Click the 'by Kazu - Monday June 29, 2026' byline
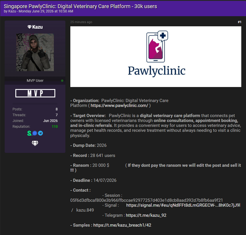The width and height of the screenshot is (246, 235). pos(38,11)
